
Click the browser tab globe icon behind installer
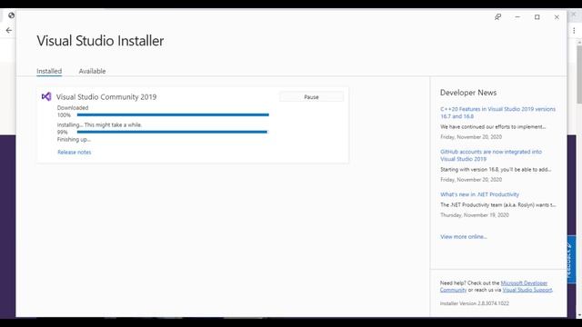11,15
